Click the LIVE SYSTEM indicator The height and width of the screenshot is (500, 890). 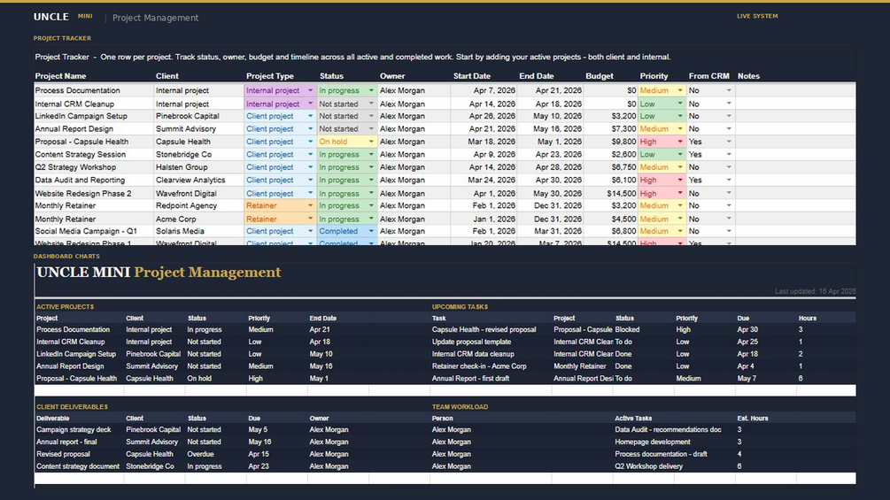coord(757,17)
